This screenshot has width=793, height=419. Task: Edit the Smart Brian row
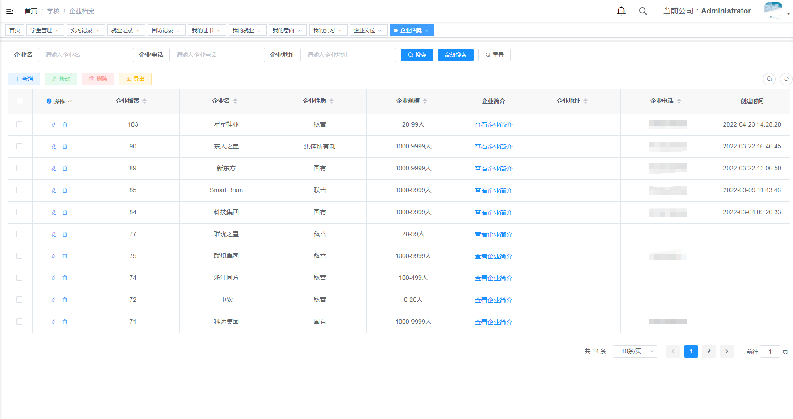pos(54,190)
